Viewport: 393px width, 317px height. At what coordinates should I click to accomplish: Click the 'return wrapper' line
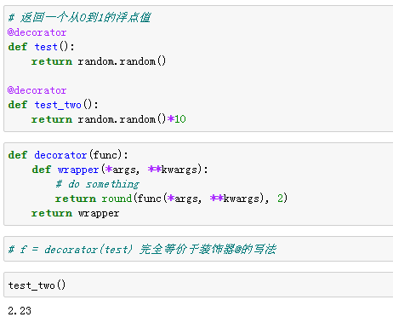pyautogui.click(x=75, y=213)
